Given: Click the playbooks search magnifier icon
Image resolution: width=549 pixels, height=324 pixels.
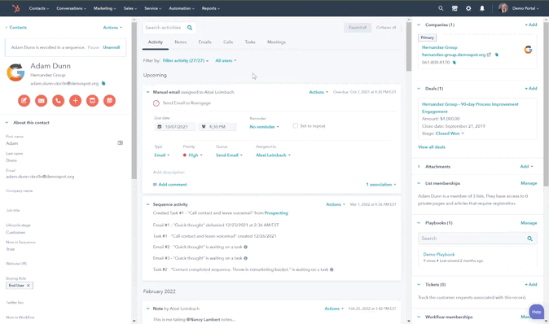Looking at the screenshot, I should (x=529, y=239).
